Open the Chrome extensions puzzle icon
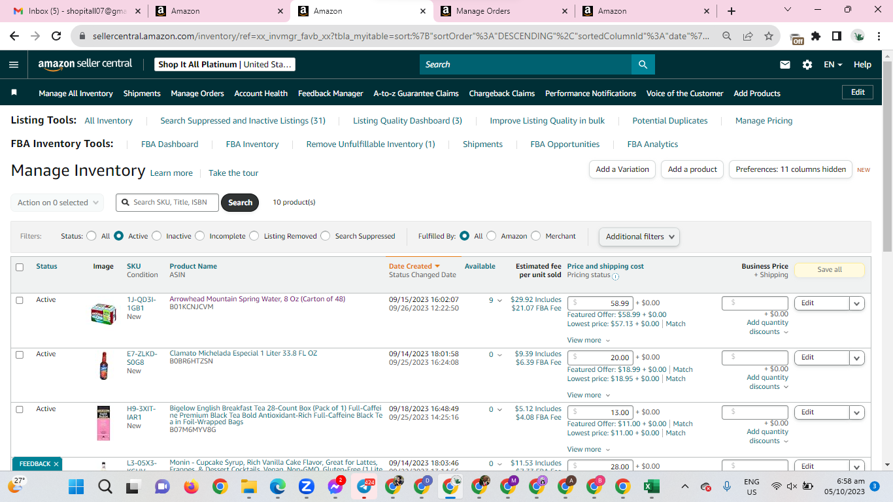Image resolution: width=893 pixels, height=502 pixels. (816, 36)
